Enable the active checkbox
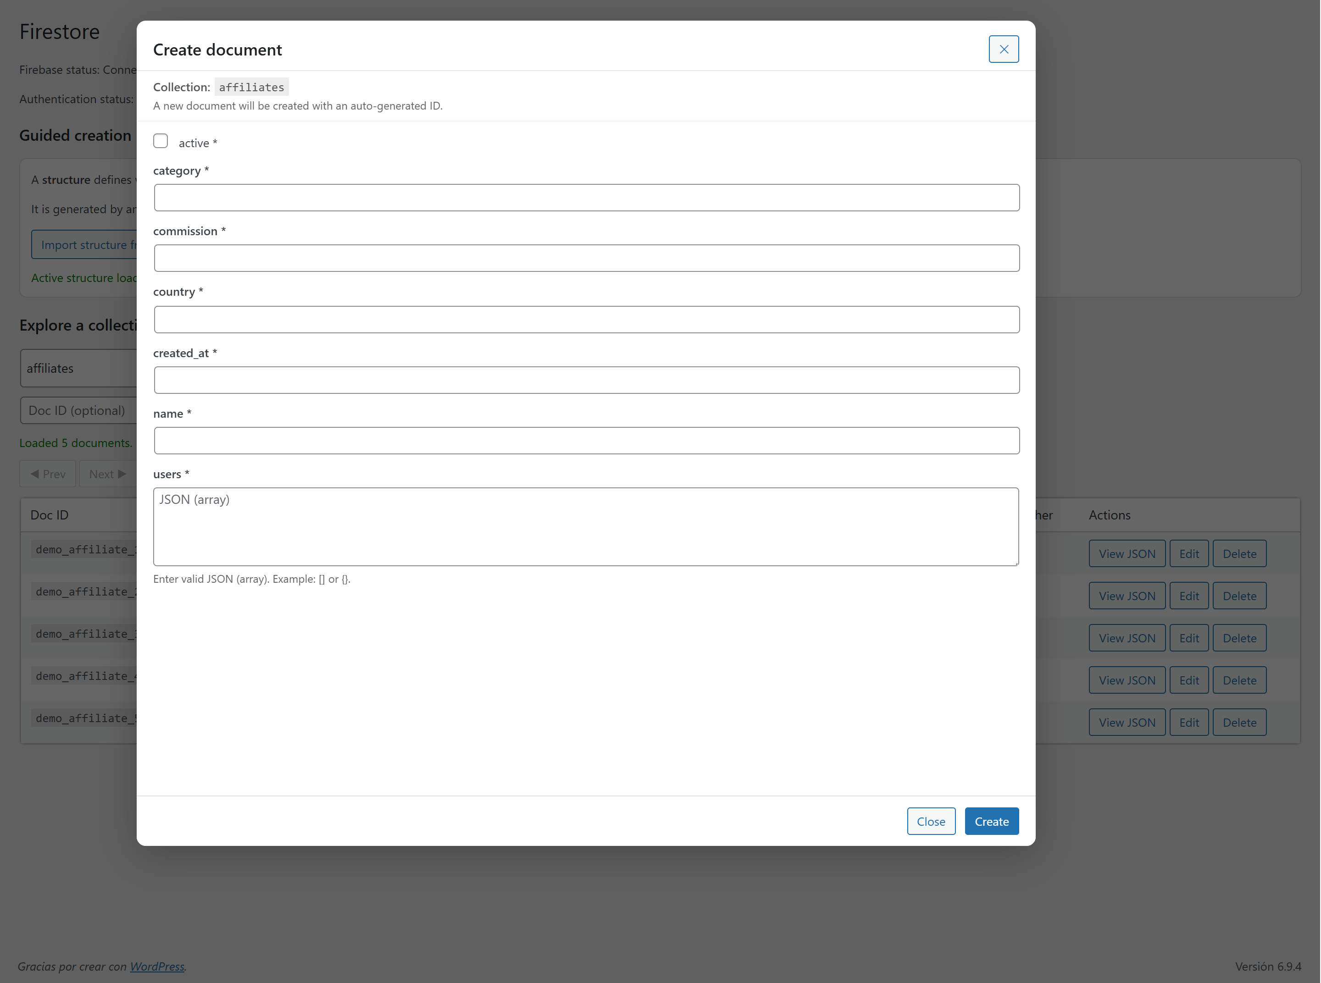Viewport: 1321px width, 983px height. click(x=161, y=140)
